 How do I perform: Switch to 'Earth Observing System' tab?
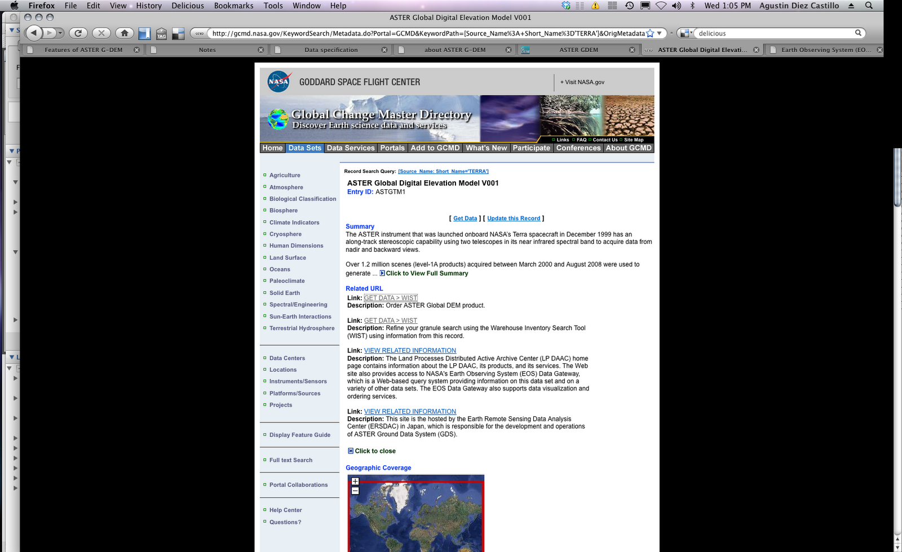[x=825, y=50]
